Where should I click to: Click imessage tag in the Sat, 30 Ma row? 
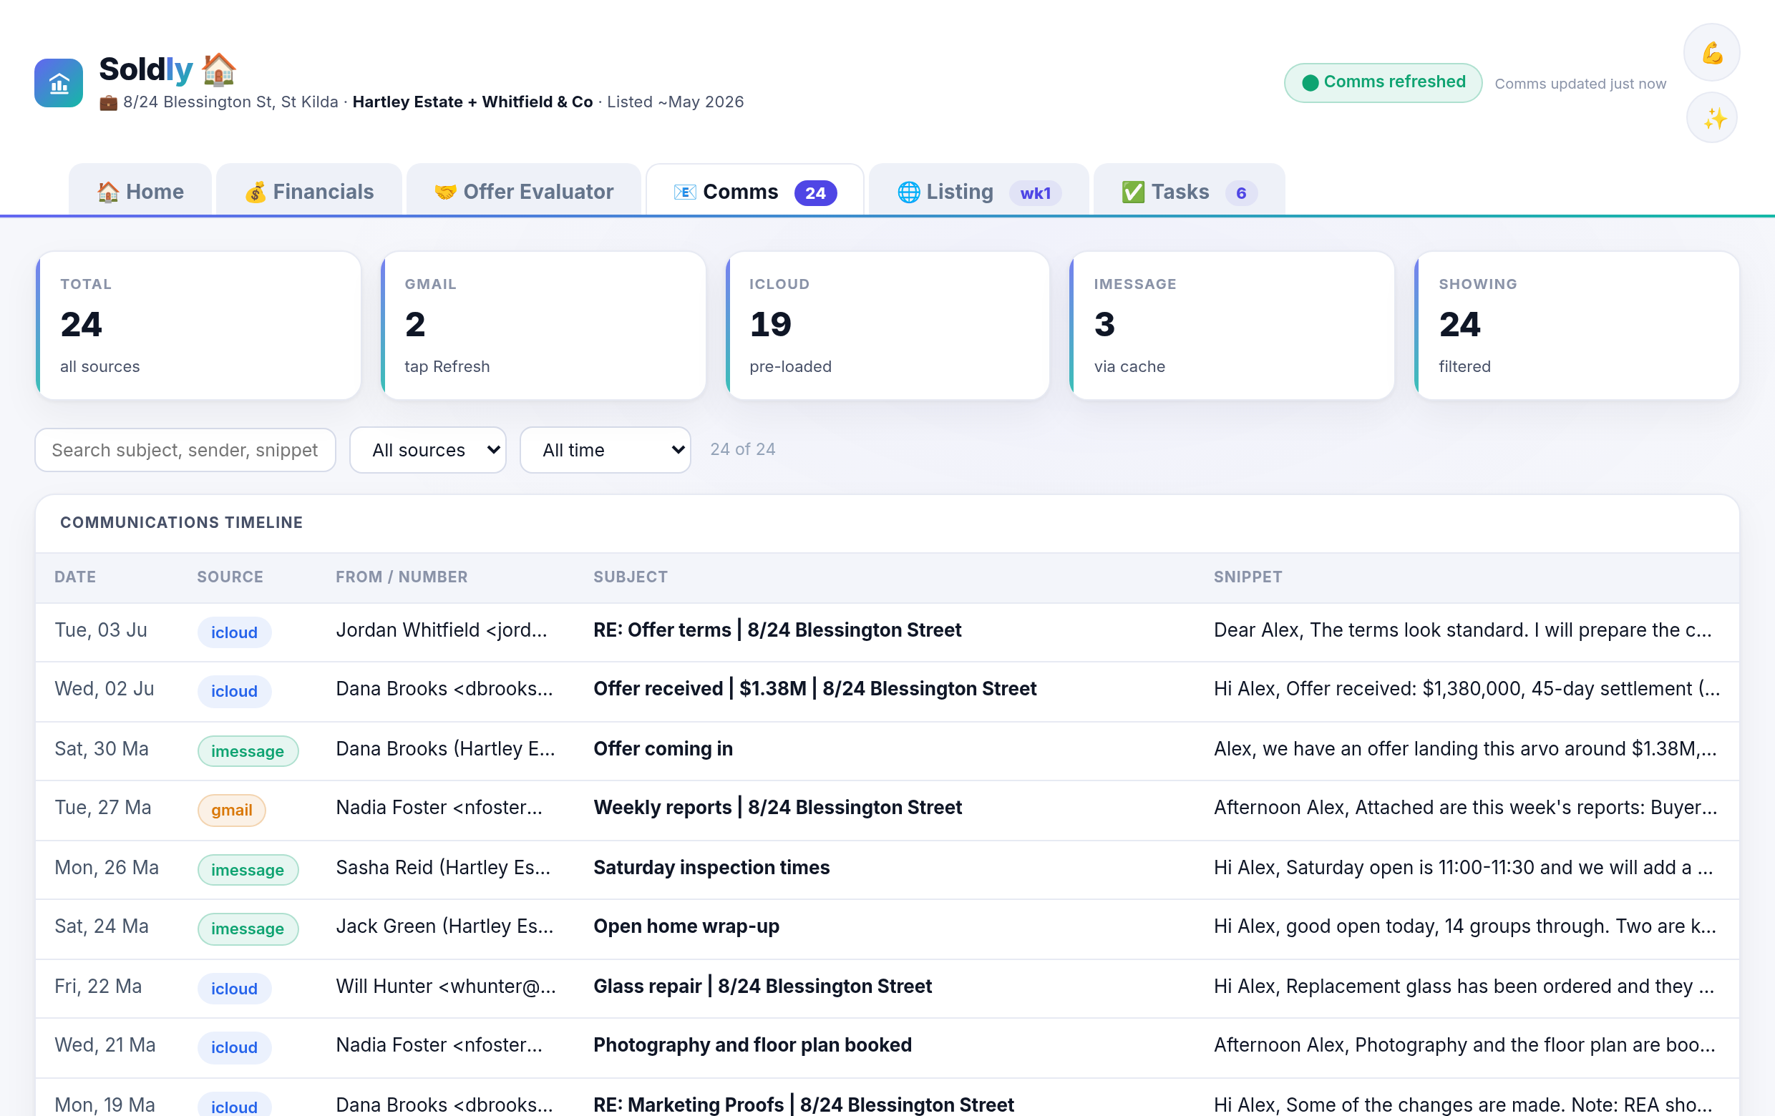click(x=248, y=750)
